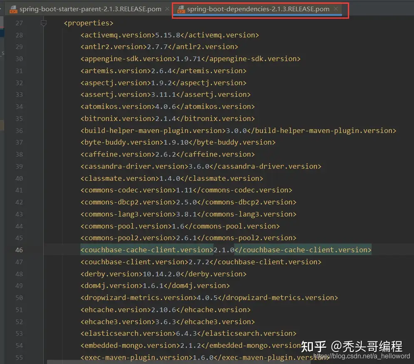The image size is (414, 364).
Task: Click the orange marker on the far-left edge
Action: click(2, 125)
